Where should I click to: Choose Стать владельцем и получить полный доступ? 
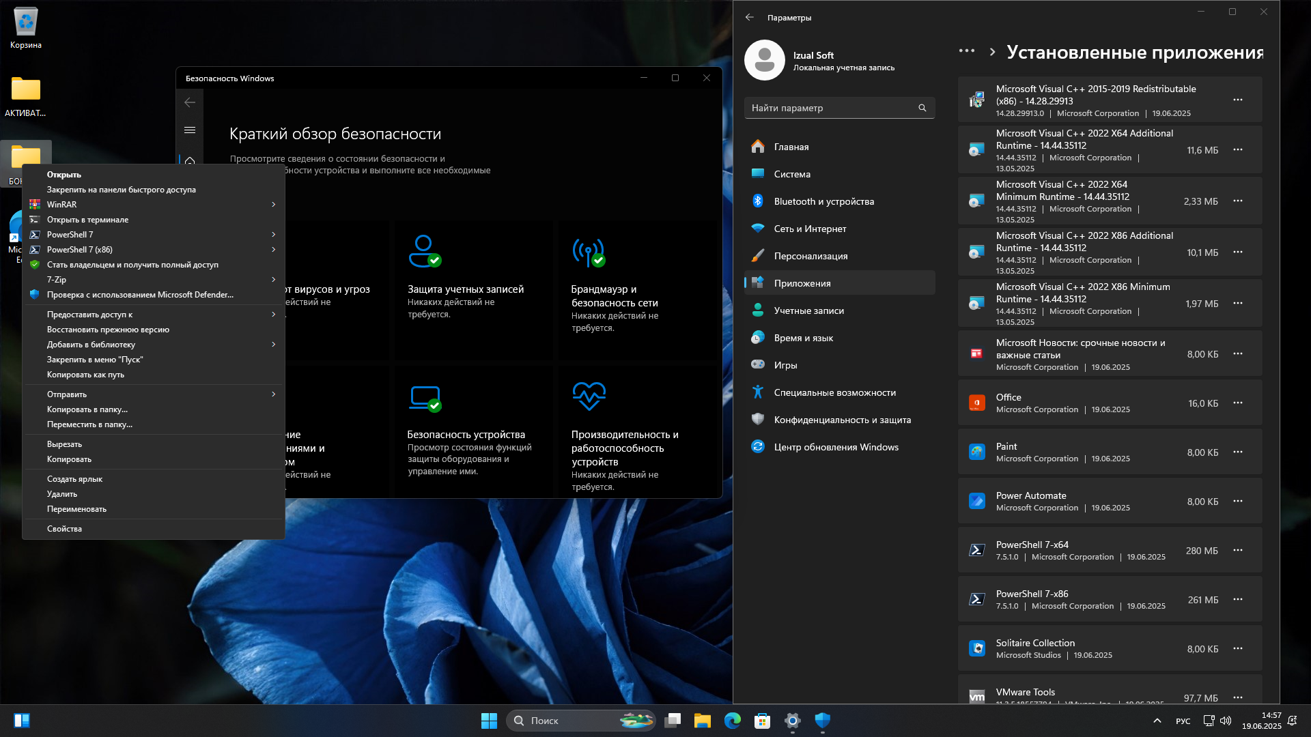pos(154,265)
